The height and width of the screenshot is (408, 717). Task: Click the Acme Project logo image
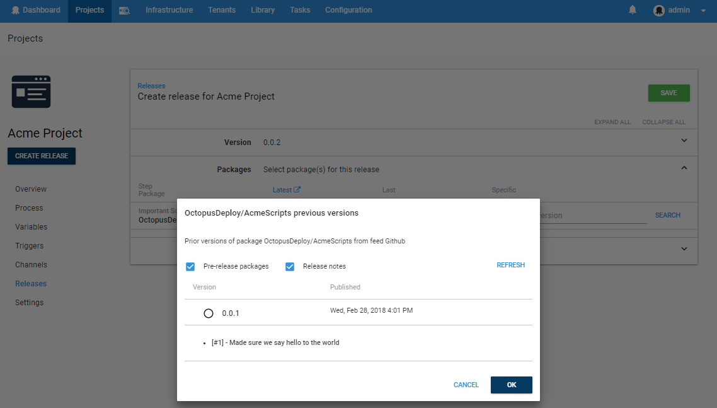[32, 92]
